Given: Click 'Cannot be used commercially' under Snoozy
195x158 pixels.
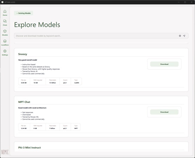Looking at the screenshot, I should (33, 74).
